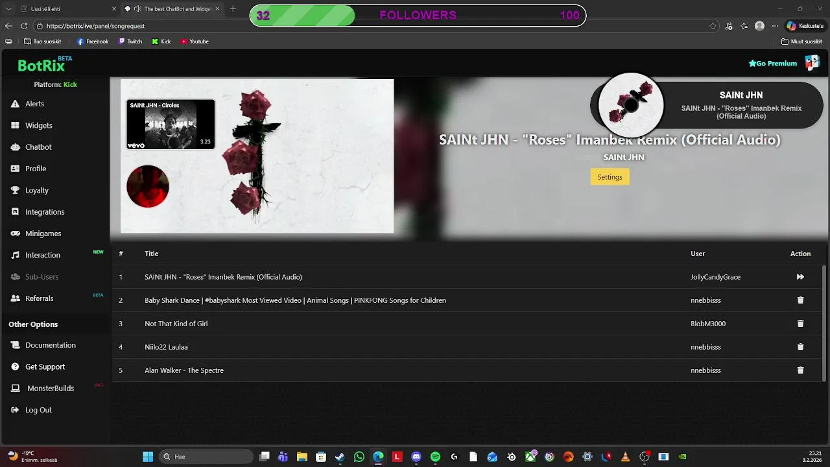
Task: Click the Alan Walker - The Spectre title
Action: click(x=184, y=370)
